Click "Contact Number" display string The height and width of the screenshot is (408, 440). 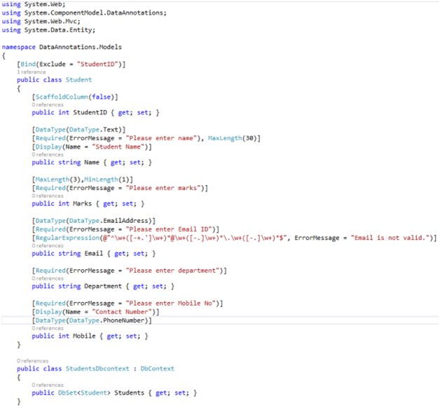pos(122,312)
